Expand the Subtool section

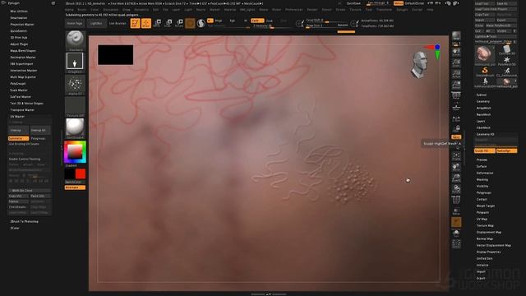[x=481, y=95]
